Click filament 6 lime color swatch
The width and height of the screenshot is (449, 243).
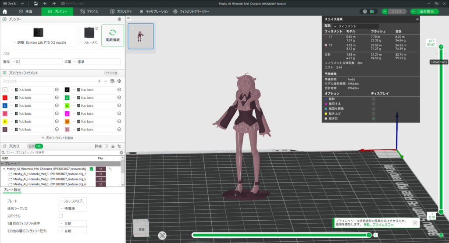[x=67, y=106]
